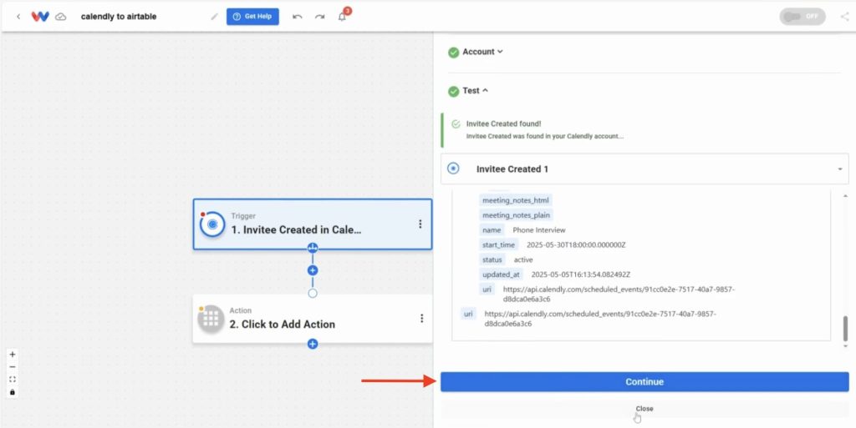The height and width of the screenshot is (428, 856).
Task: Zoom in on the canvas
Action: coord(13,355)
